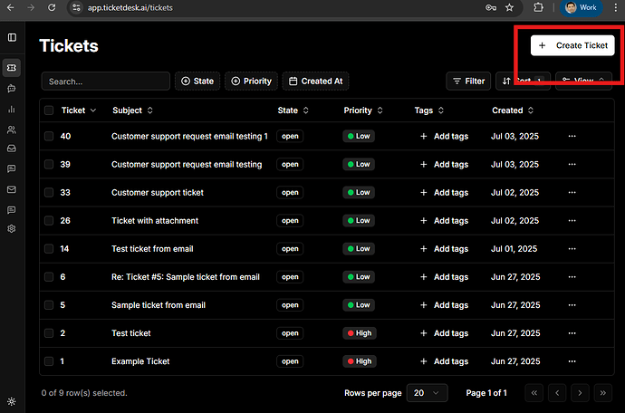Viewport: 625px width, 413px height.
Task: Check the box for ticket 26
Action: click(x=49, y=220)
